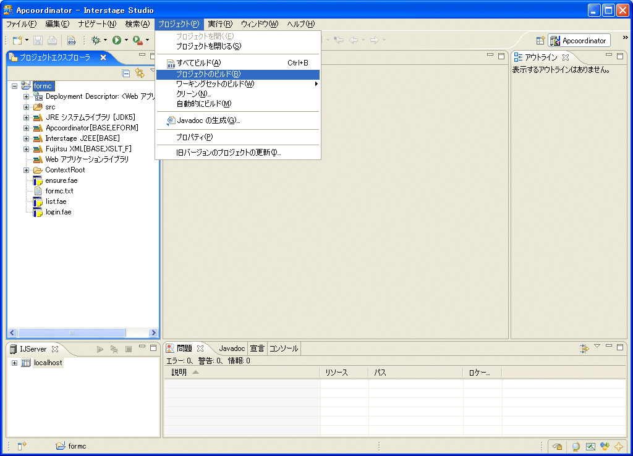Expand the src folder node
The height and width of the screenshot is (456, 633).
(27, 107)
